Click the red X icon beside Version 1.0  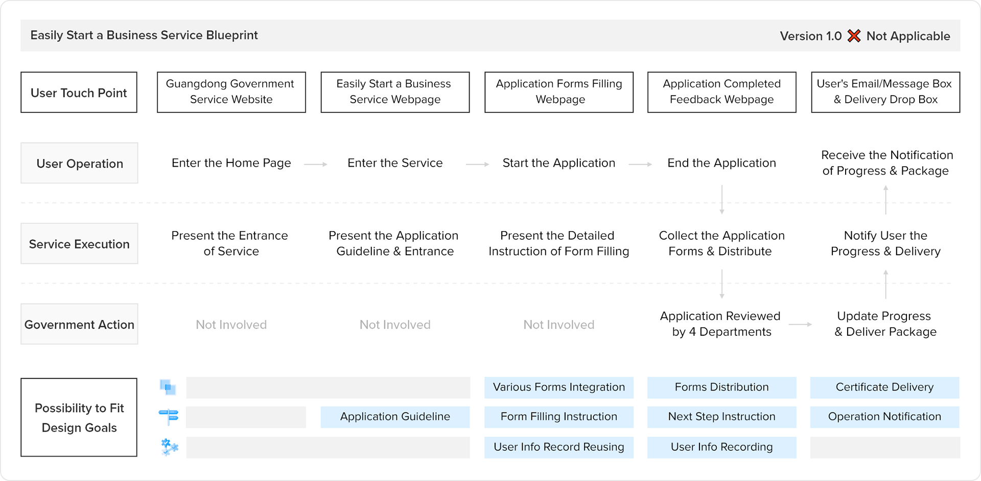click(x=854, y=36)
